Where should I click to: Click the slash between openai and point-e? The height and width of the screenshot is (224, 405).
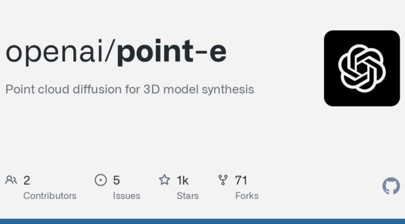110,51
